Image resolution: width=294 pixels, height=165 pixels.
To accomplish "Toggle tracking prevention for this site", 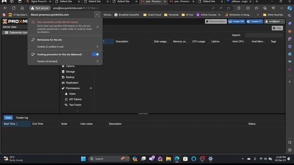I will tap(96, 55).
